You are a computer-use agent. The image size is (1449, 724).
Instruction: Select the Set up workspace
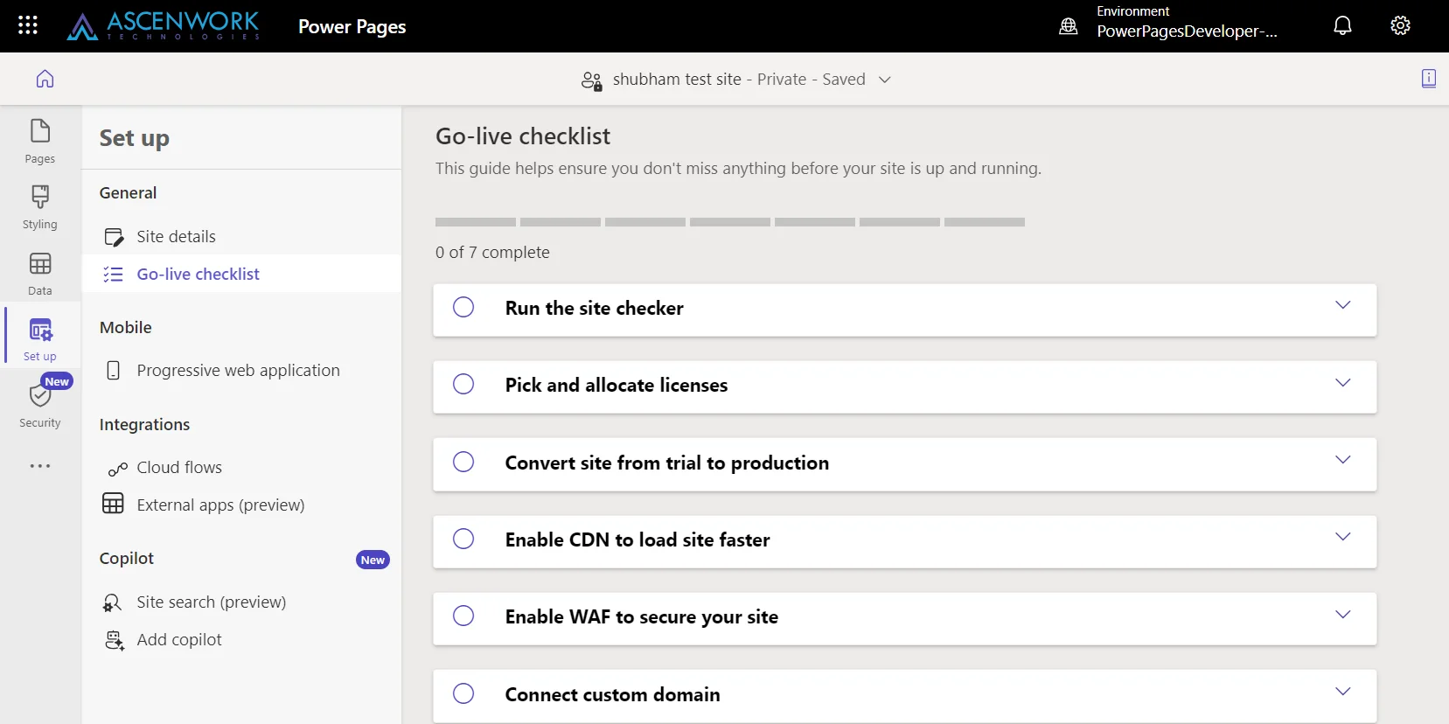tap(40, 339)
